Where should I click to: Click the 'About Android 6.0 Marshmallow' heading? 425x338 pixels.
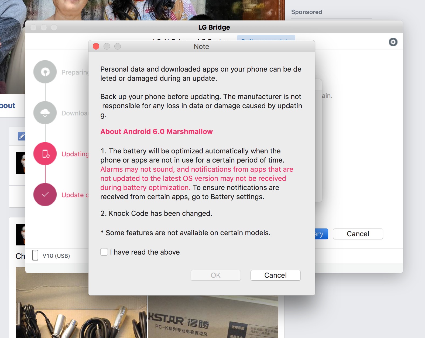click(x=156, y=132)
